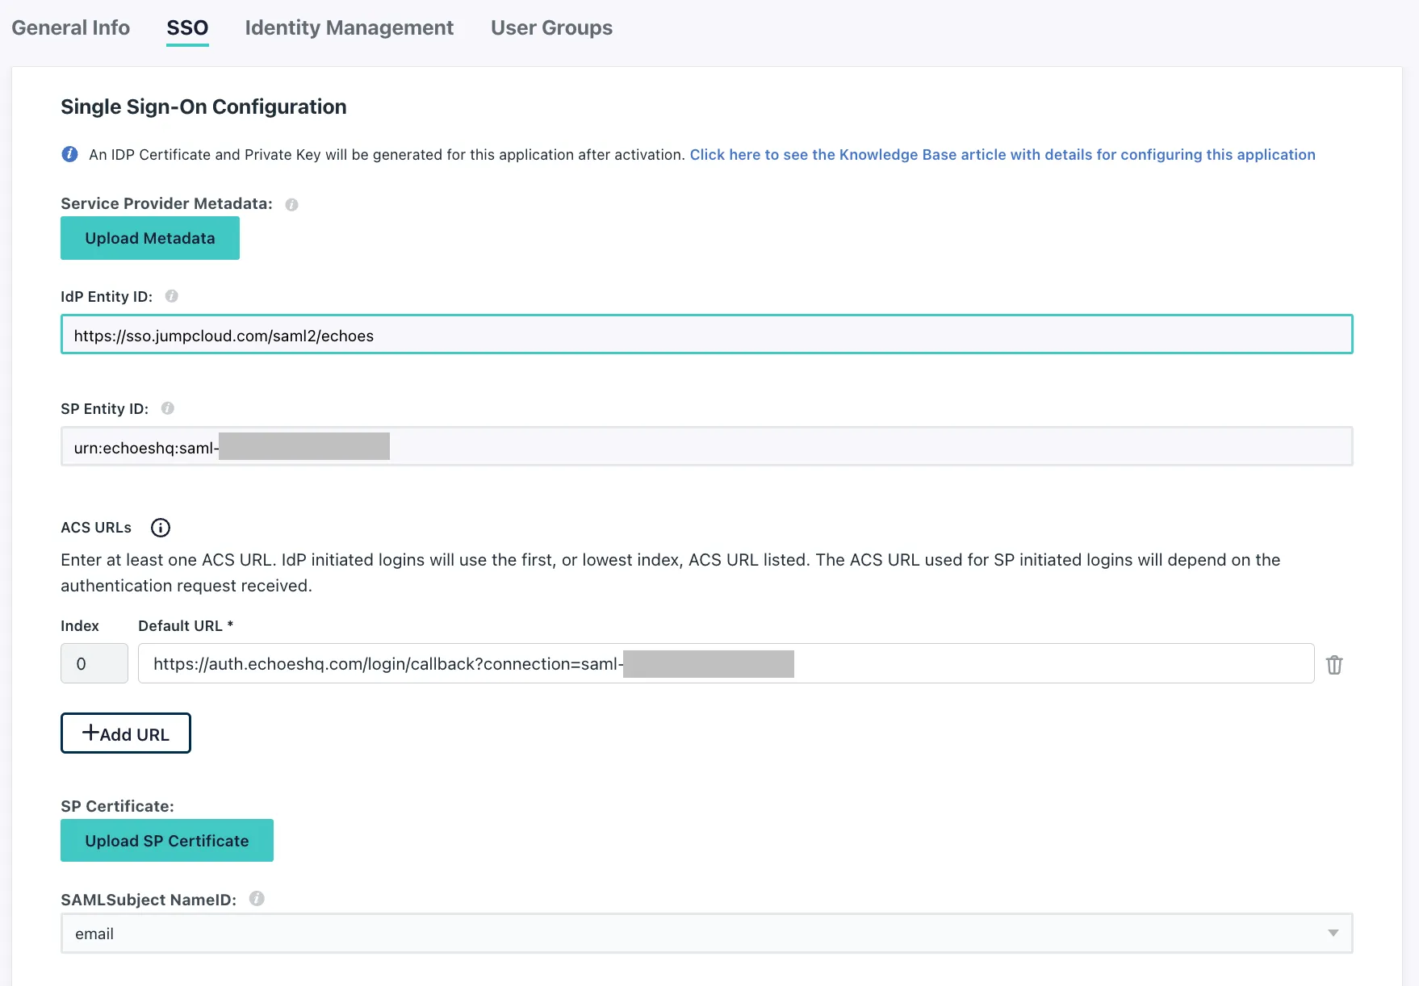Click the Upload Metadata button
Viewport: 1419px width, 986px height.
tap(150, 238)
